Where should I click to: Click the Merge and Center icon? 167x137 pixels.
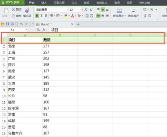[119, 10]
